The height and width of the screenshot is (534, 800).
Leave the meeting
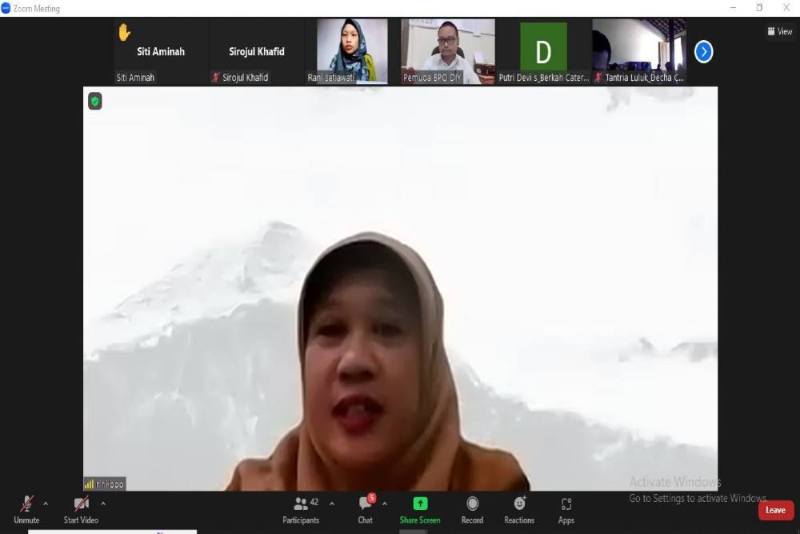tap(775, 510)
